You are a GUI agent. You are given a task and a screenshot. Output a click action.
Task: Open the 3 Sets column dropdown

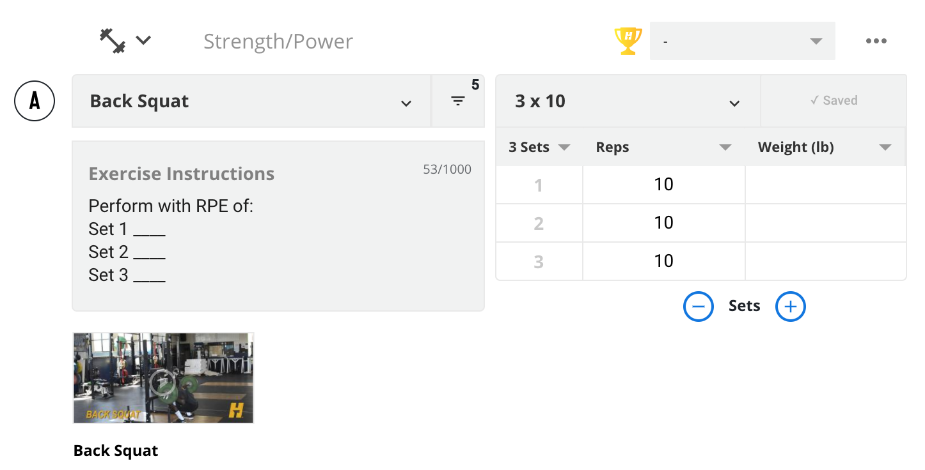[539, 147]
